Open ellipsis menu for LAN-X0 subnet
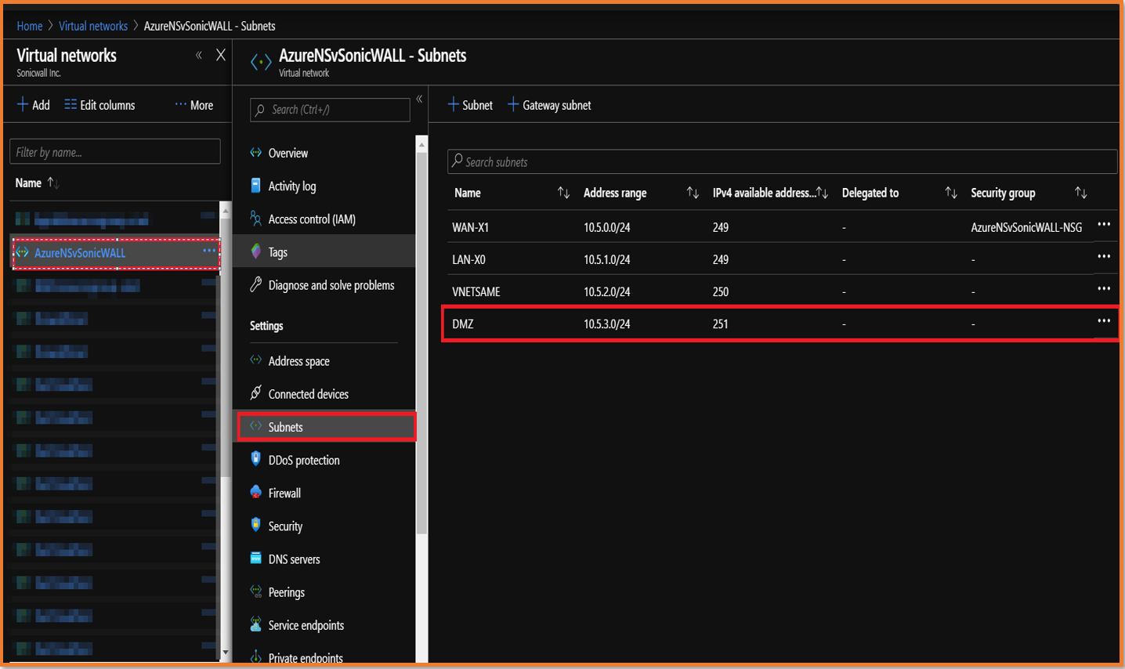 coord(1104,257)
